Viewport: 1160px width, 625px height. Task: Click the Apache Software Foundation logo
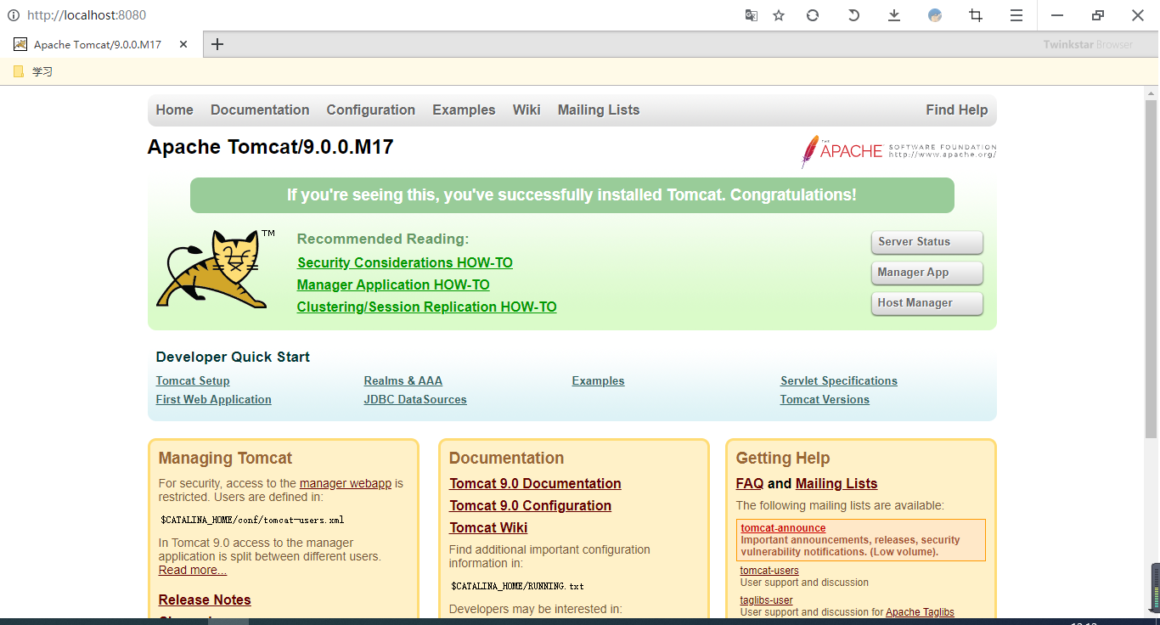[898, 151]
